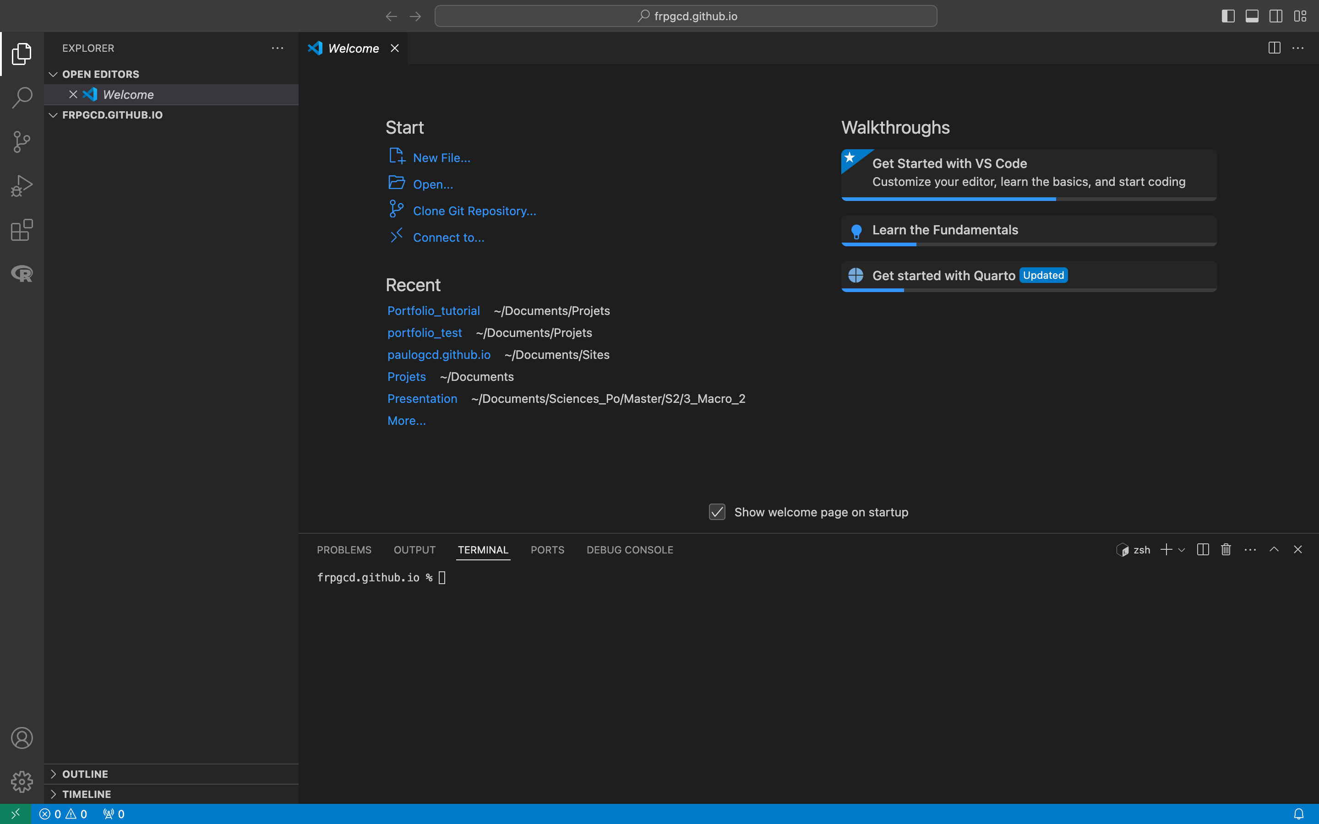The height and width of the screenshot is (824, 1319).
Task: Toggle primary side bar visibility
Action: (x=1228, y=16)
